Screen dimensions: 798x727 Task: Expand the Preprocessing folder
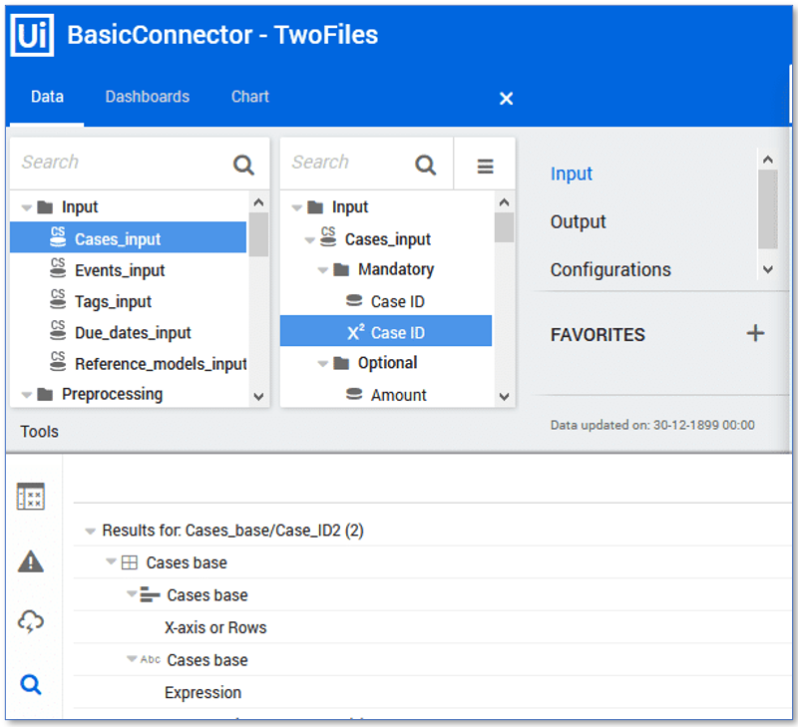[27, 395]
